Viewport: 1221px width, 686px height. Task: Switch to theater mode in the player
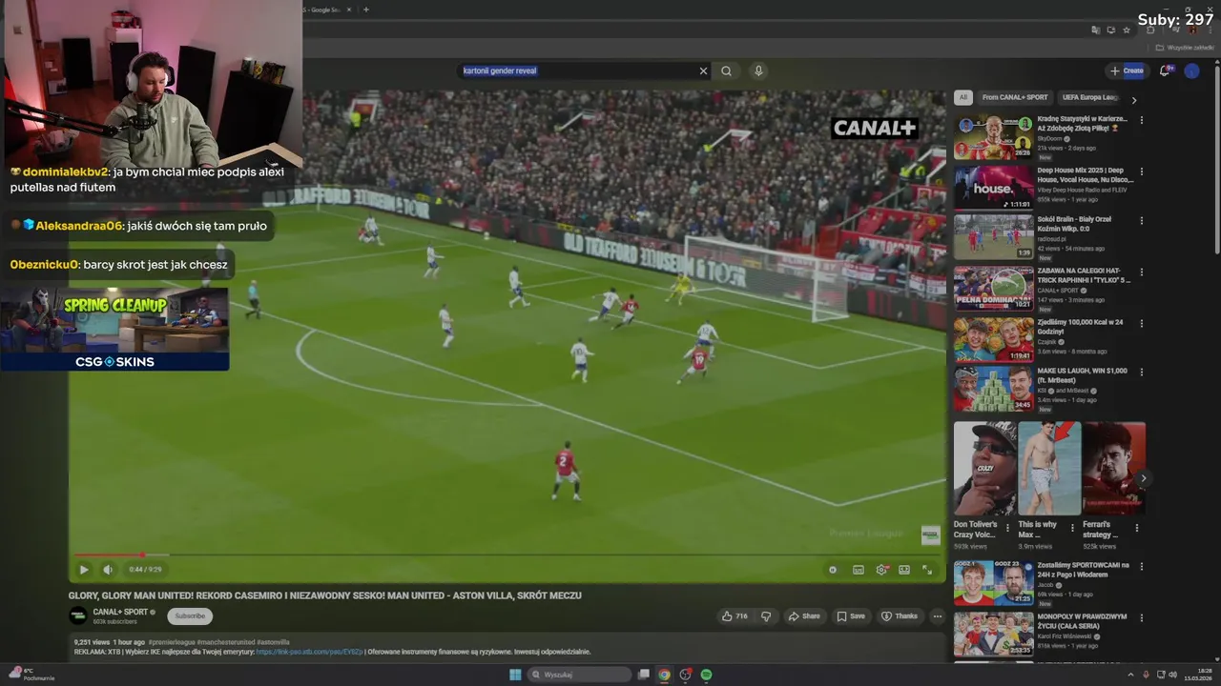tap(903, 570)
